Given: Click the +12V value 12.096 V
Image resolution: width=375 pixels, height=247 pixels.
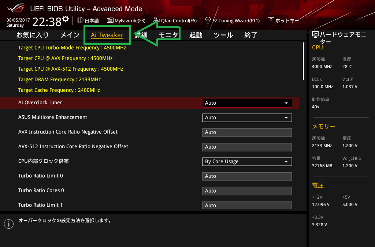Looking at the screenshot, I should coord(321,205).
